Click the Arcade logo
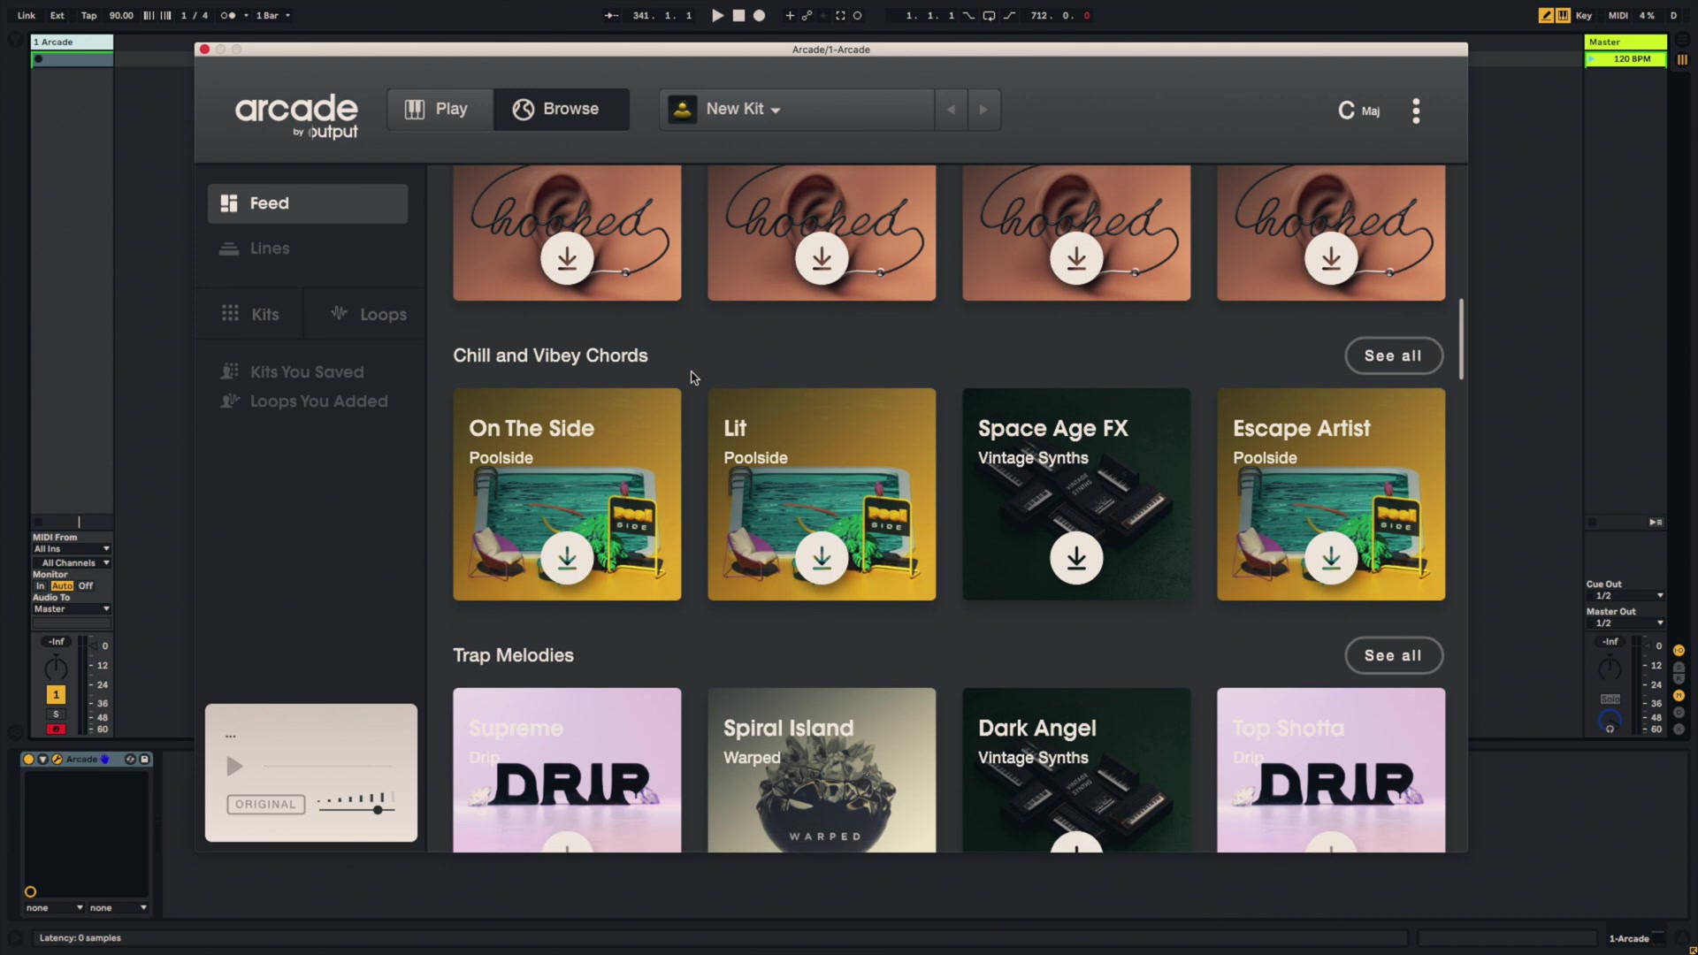1698x955 pixels. [x=296, y=116]
